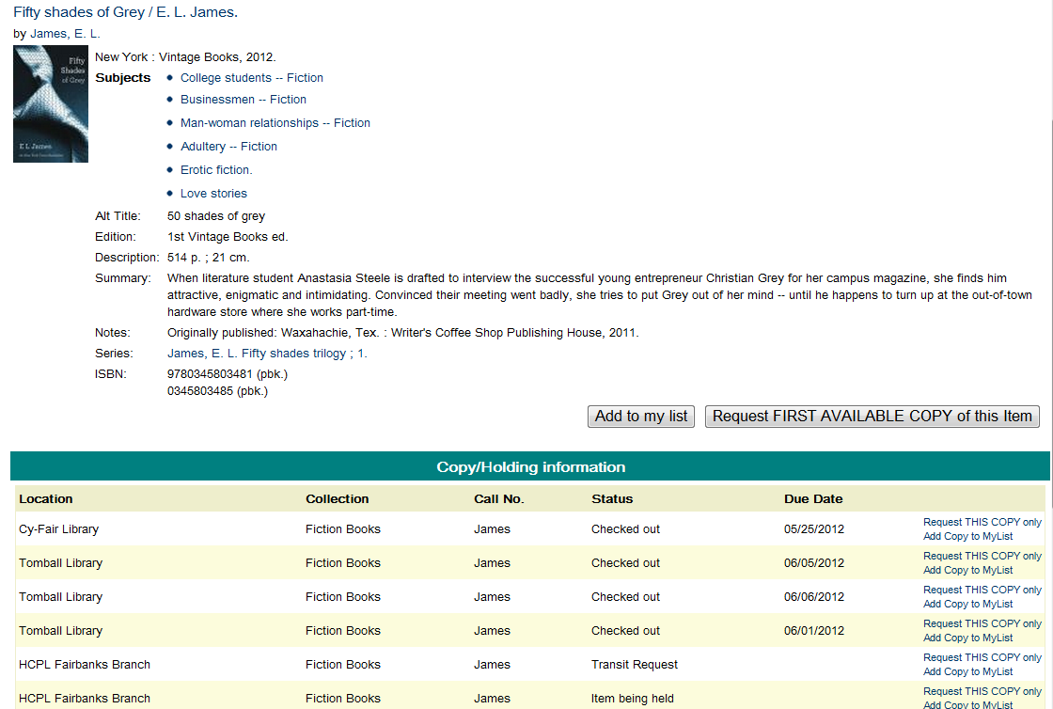Request THIS COPY only for Cy-Fair Library

[x=982, y=522]
